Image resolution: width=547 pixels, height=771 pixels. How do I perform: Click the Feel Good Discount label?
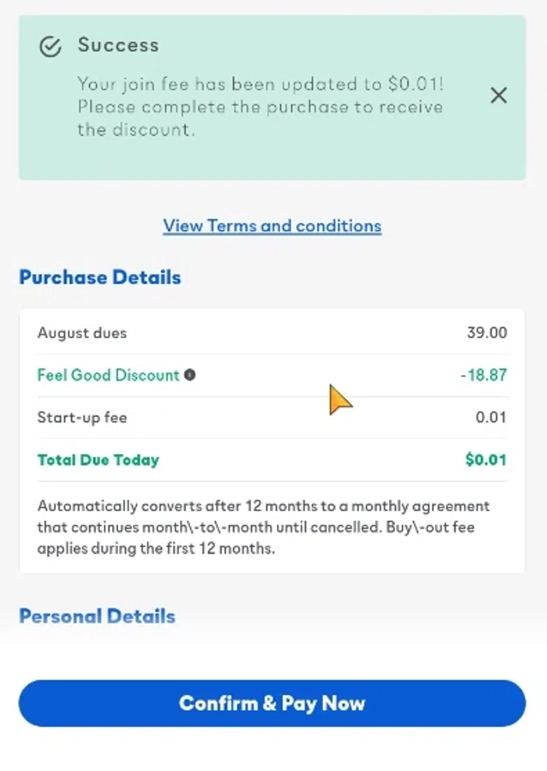pyautogui.click(x=108, y=375)
